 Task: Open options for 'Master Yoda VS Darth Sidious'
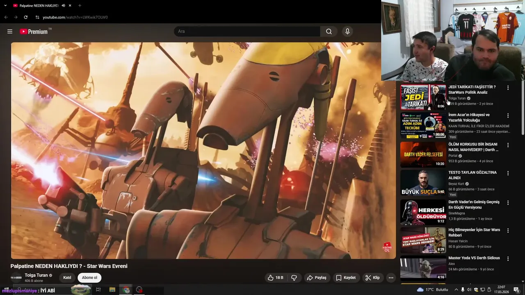coord(508,259)
